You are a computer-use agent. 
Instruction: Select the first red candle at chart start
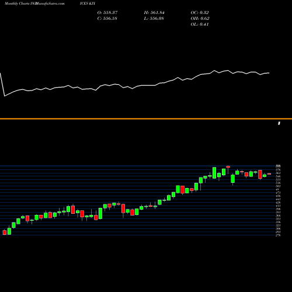5,232
